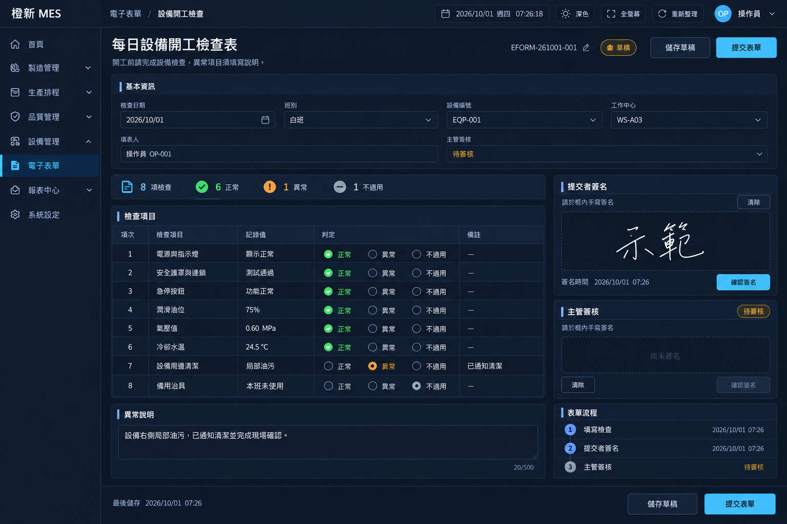Click the 電子表單 document icon

pos(15,166)
